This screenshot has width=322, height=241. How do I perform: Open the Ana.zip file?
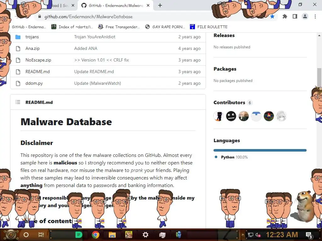(x=32, y=49)
